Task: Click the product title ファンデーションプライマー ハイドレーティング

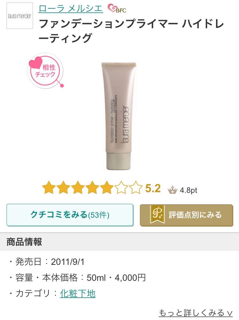Action: point(131,31)
